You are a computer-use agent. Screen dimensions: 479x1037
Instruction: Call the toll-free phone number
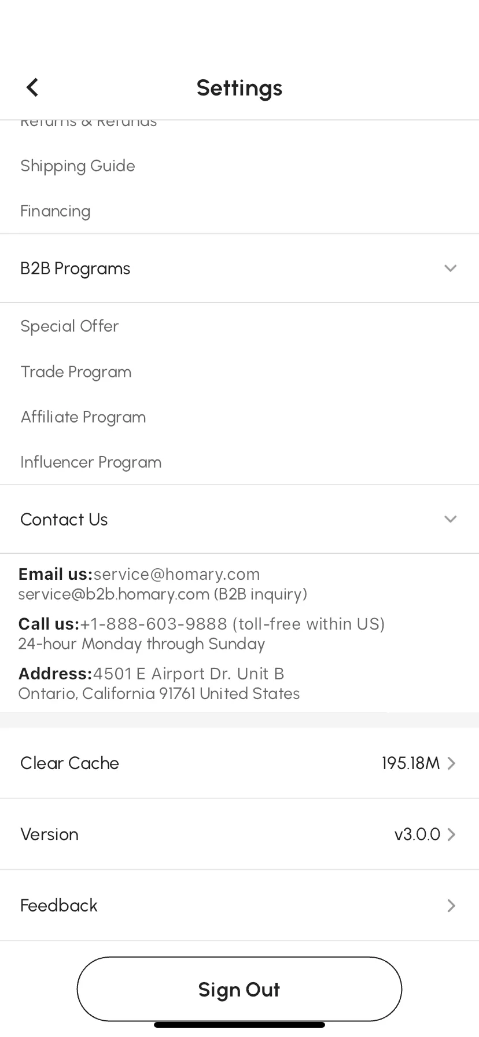(x=153, y=624)
